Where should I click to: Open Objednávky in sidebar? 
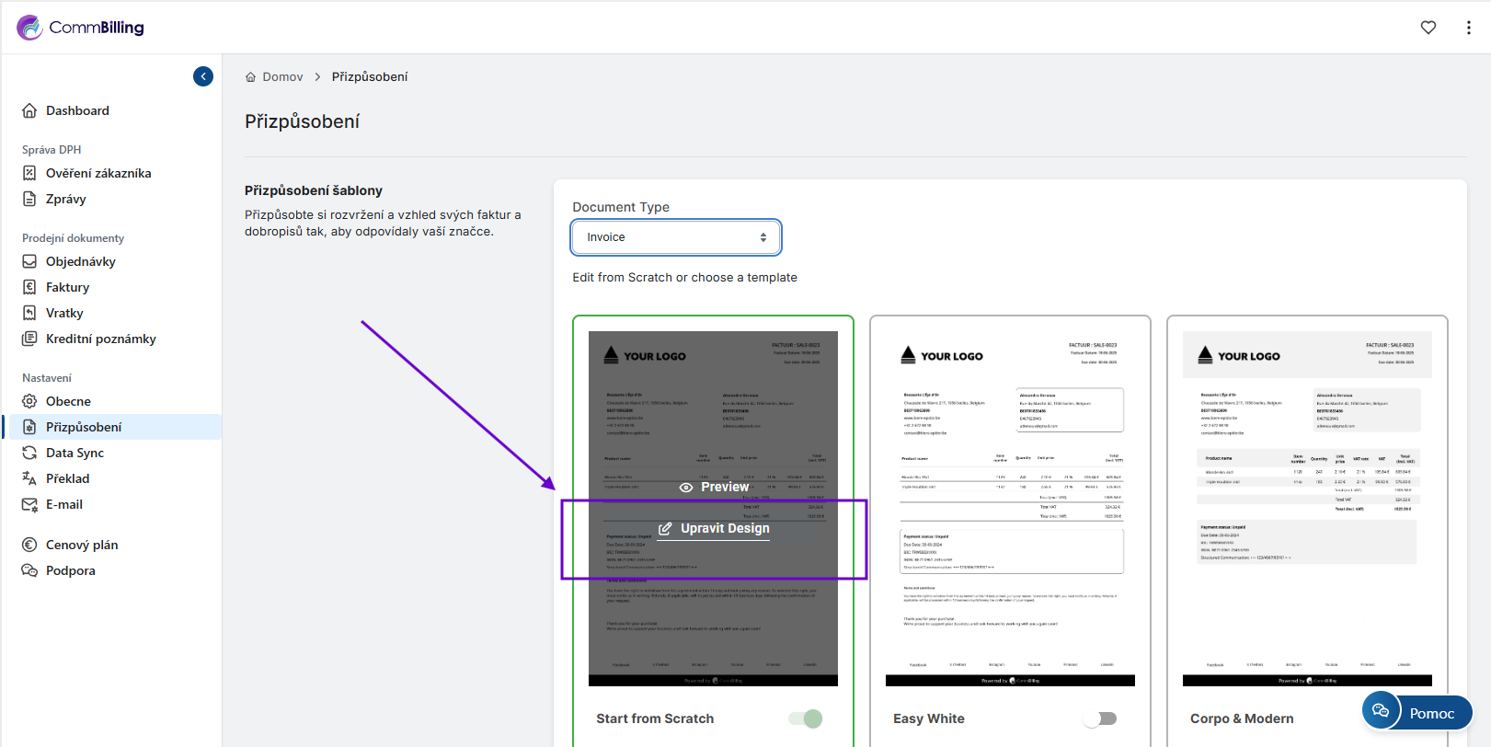point(80,261)
